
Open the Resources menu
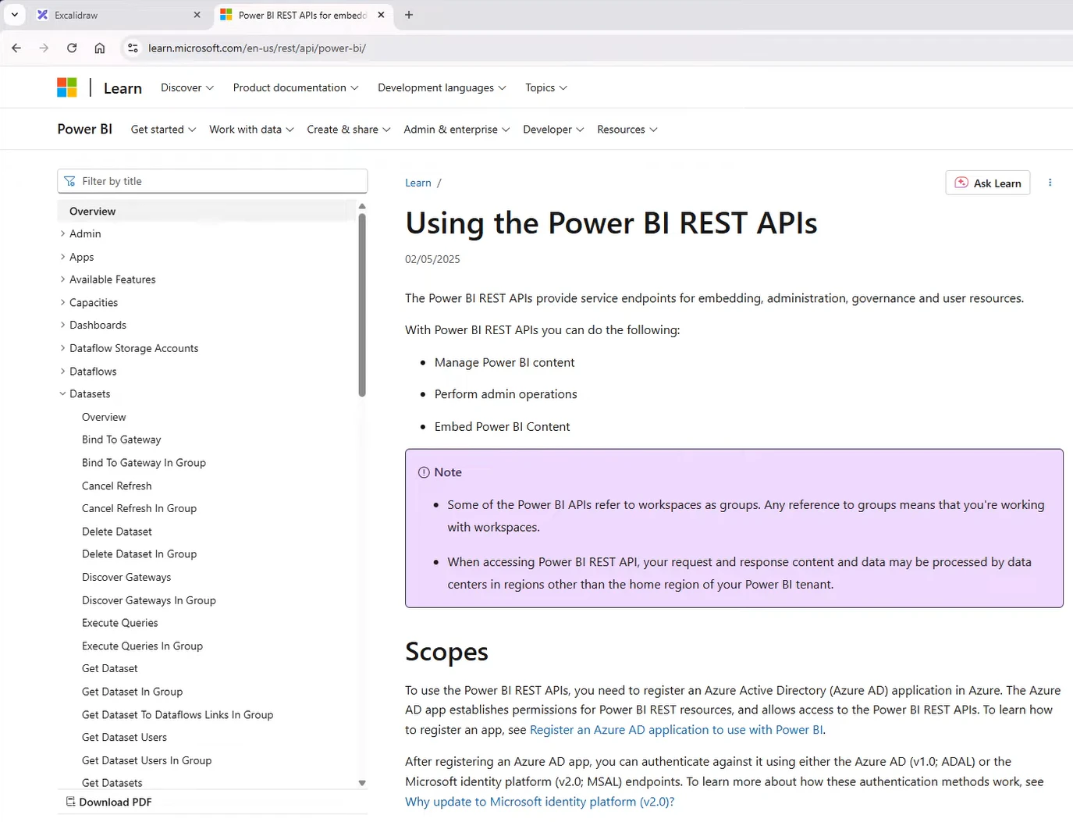pos(627,130)
